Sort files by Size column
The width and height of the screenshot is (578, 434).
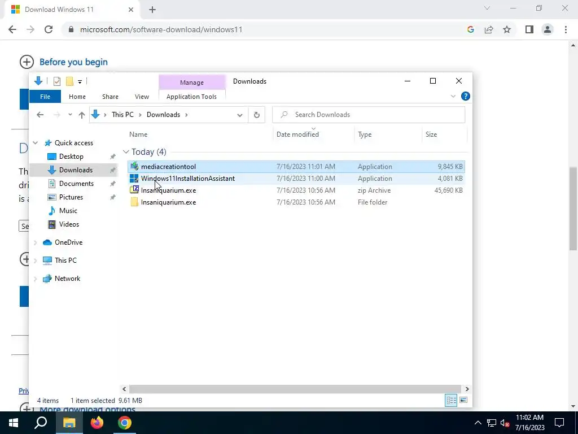coord(431,134)
